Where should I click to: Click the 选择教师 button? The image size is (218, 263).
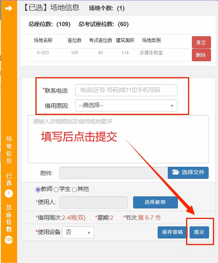point(155,202)
